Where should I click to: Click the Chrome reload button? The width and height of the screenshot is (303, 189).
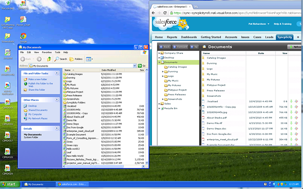(165, 13)
